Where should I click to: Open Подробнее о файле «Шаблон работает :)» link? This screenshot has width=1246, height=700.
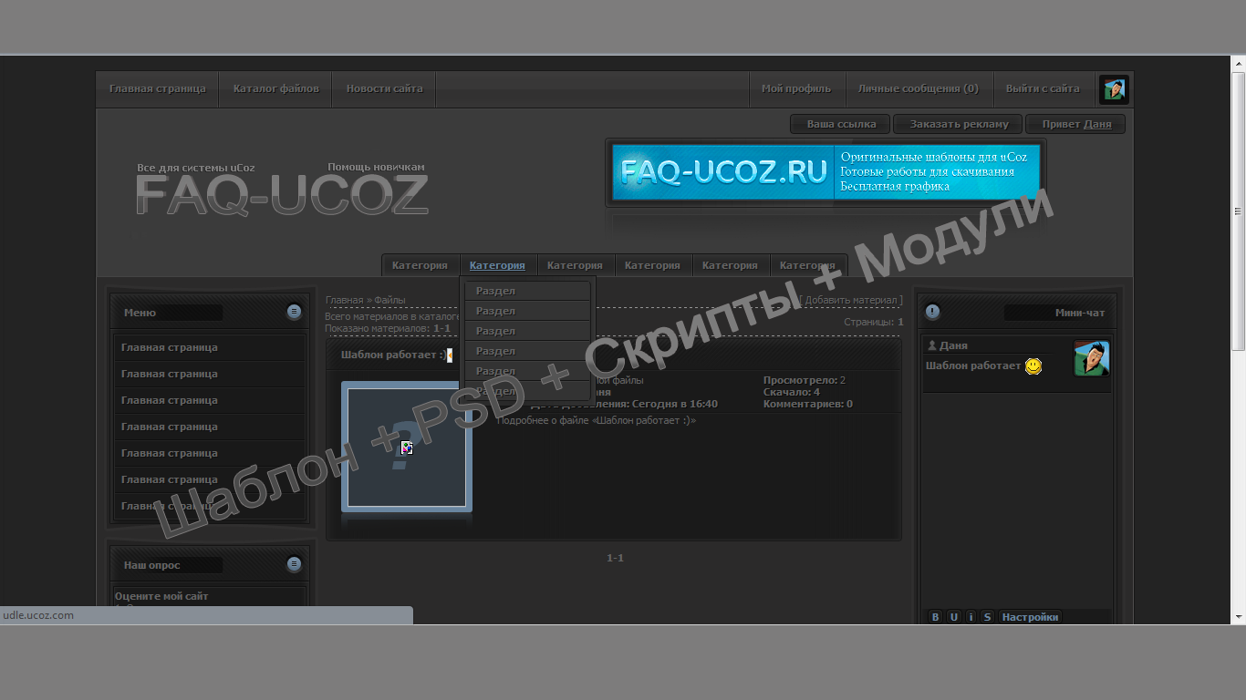597,421
